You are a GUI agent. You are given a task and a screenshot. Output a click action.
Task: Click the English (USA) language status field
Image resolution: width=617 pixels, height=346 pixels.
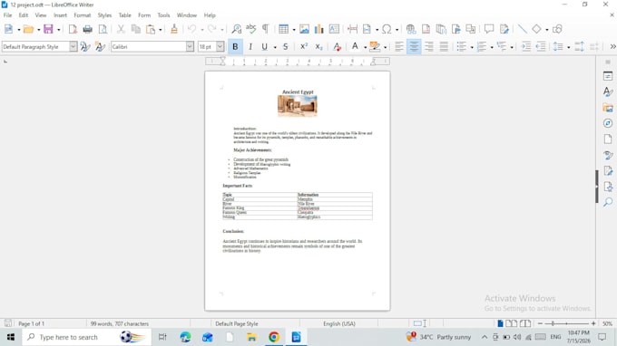339,323
